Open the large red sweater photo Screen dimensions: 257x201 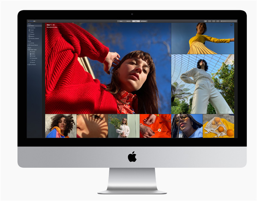pos(108,68)
